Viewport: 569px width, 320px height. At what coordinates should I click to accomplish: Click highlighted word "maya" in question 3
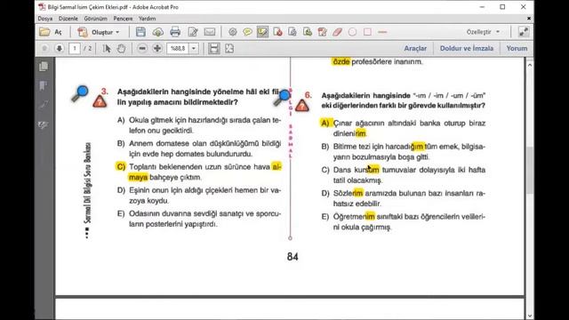tap(139, 178)
